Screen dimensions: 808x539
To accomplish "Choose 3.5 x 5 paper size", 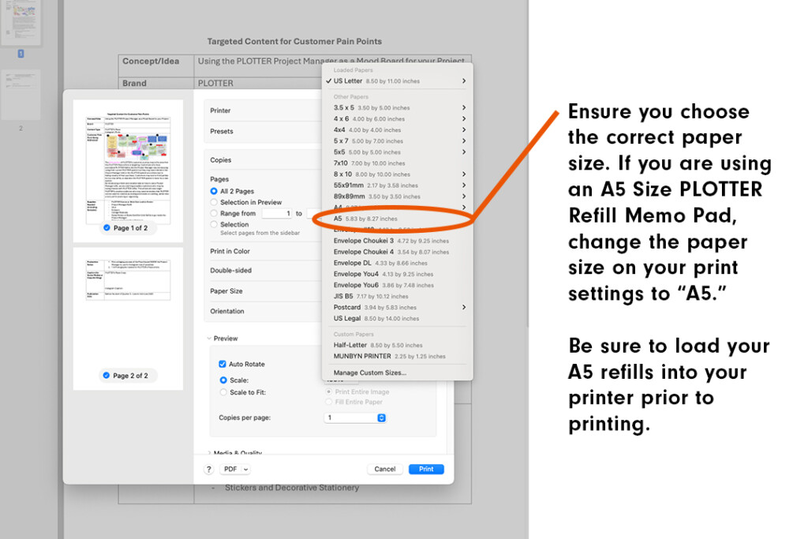I will (397, 107).
